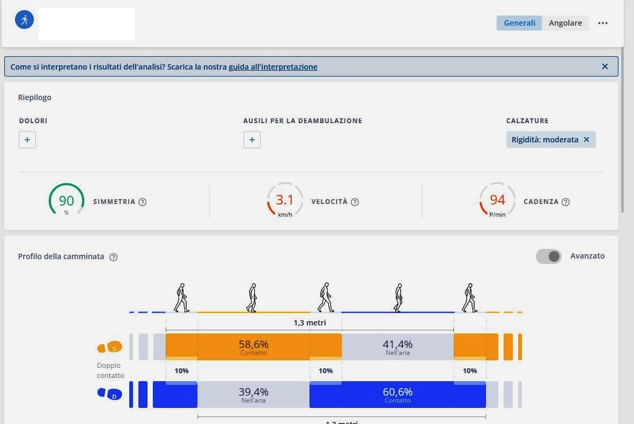Remove the Rigidità: moderata tag
Screen dimensions: 634x424
(586, 140)
